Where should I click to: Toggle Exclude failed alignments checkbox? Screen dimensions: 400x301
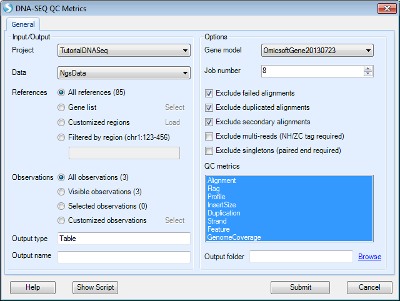(209, 93)
